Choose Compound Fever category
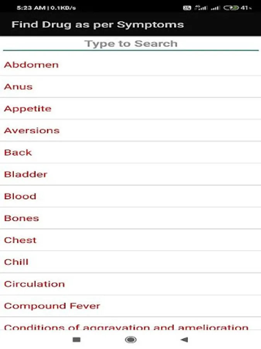Screen dimensions: 261x349 click(52, 306)
